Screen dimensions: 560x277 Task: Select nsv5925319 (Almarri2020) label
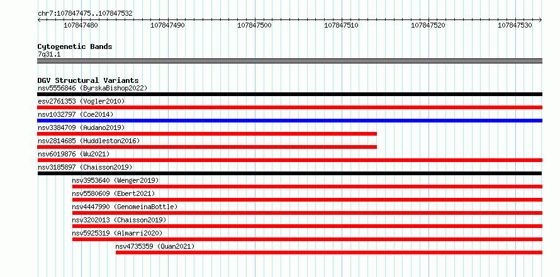117,233
